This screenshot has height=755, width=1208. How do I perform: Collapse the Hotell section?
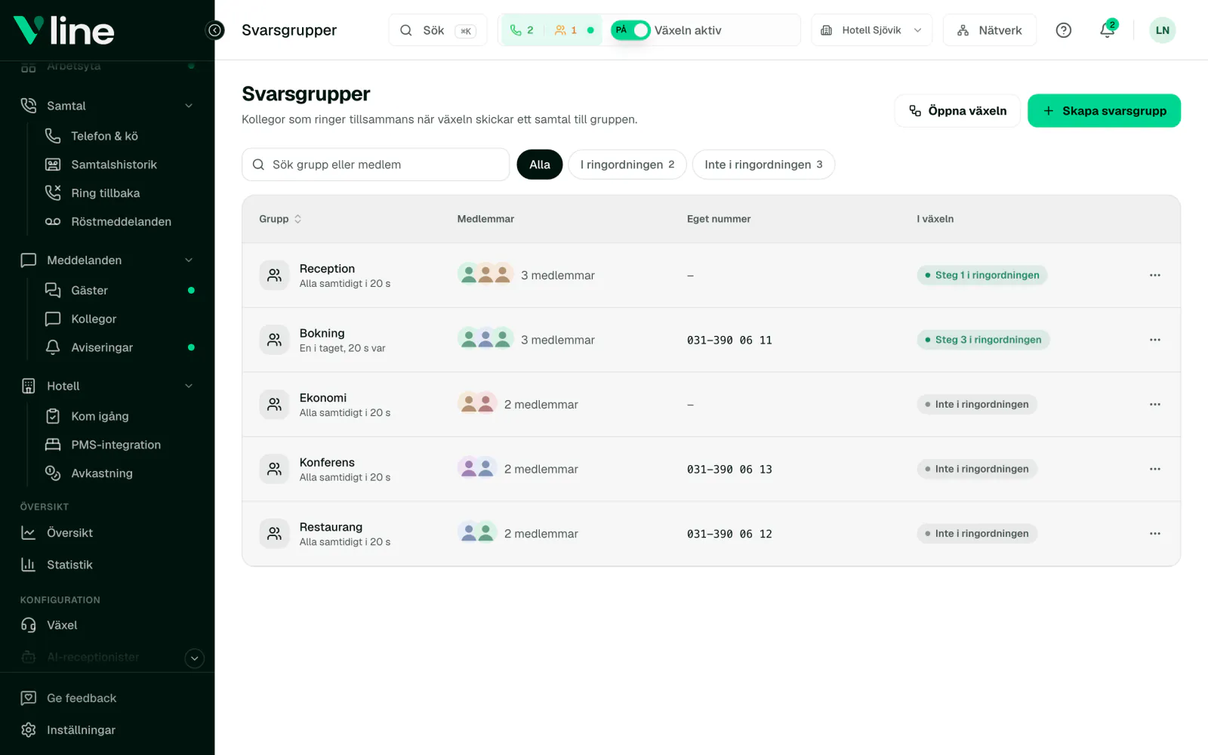[x=189, y=387]
